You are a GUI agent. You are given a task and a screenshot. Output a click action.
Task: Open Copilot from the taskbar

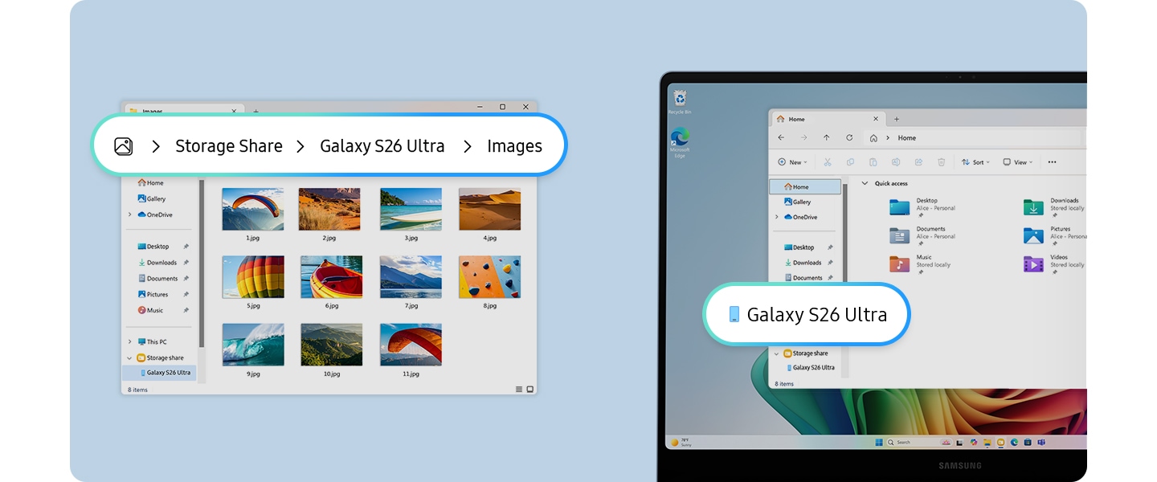point(973,443)
